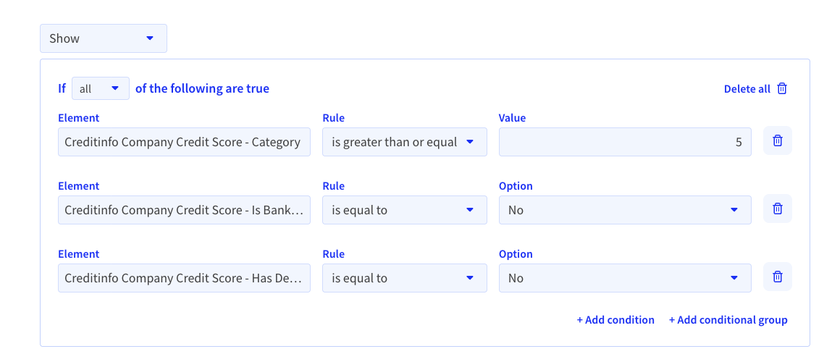Delete the Has De… condition row
This screenshot has height=362, width=832.
coord(778,277)
